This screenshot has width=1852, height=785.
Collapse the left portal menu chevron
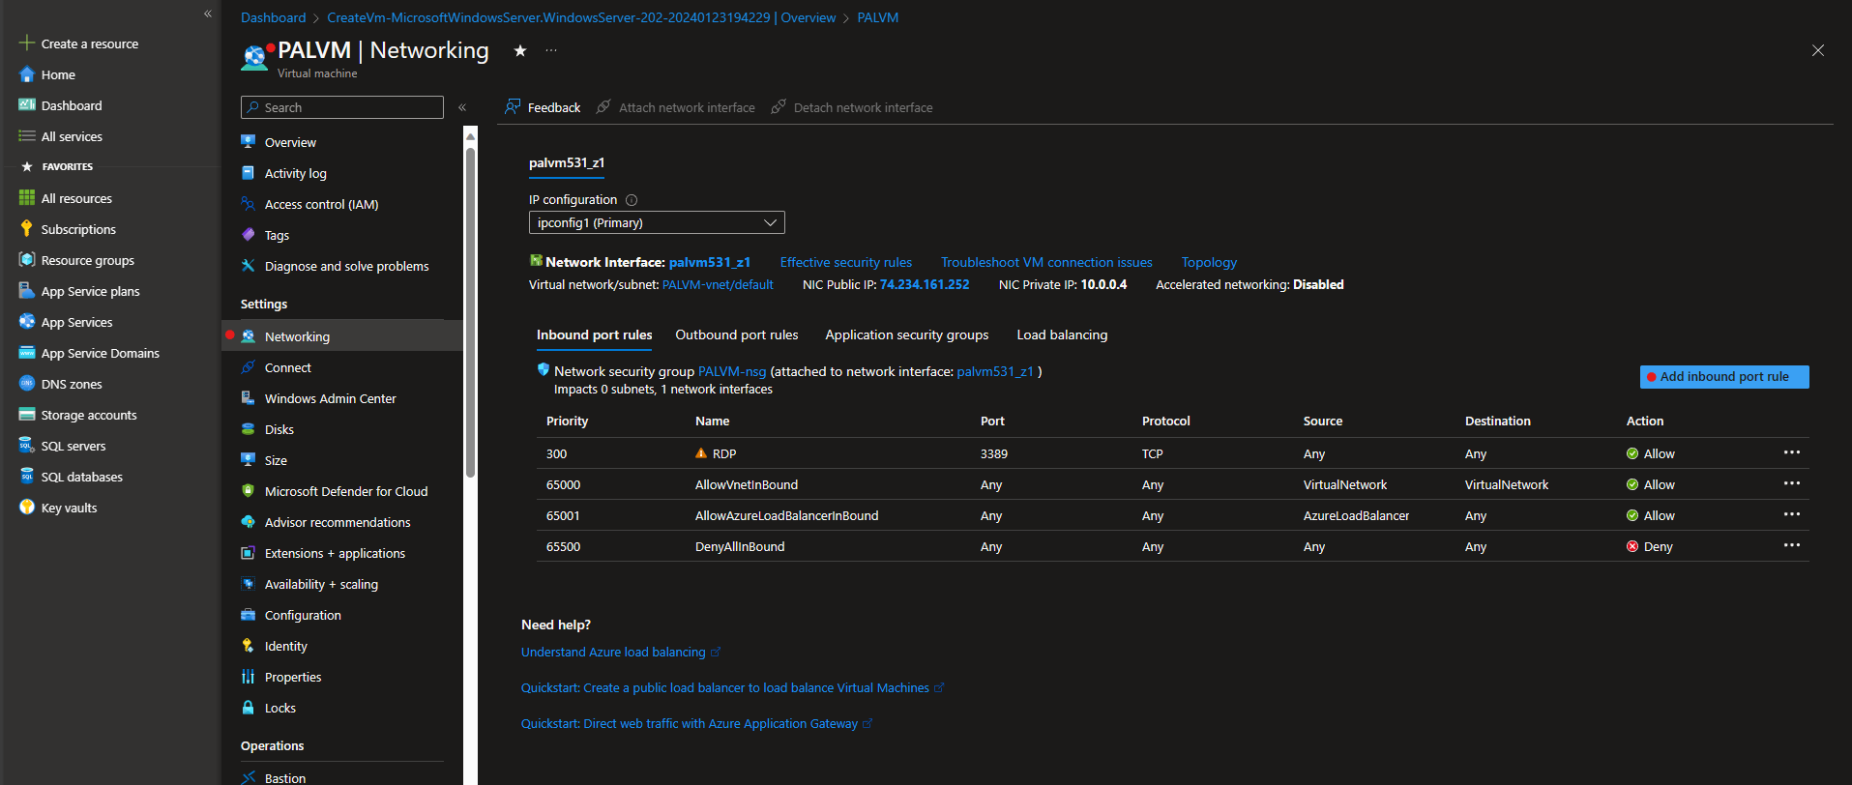tap(208, 14)
